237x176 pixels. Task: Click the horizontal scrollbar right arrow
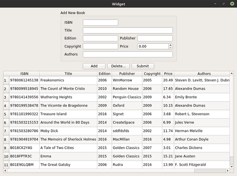[228, 171]
